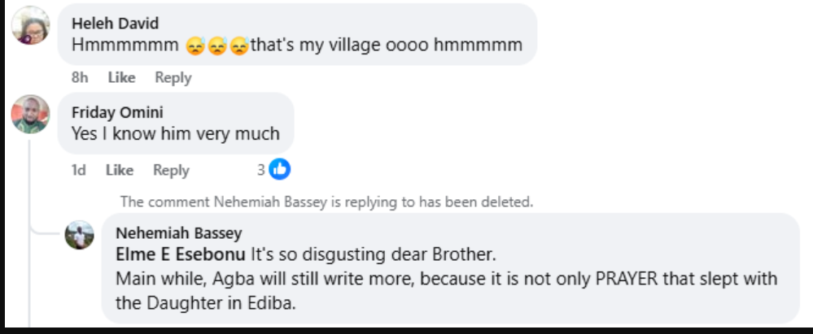Click the Elme E Esebonu mention
Image resolution: width=813 pixels, height=334 pixels.
click(181, 254)
